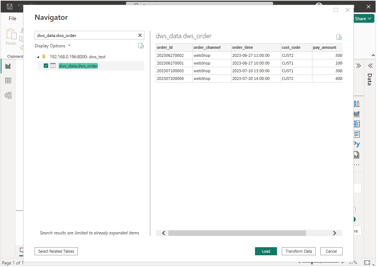This screenshot has height=267, width=377.
Task: Click cell 2023-07-20 14:00:00 in preview
Action: pyautogui.click(x=256, y=79)
